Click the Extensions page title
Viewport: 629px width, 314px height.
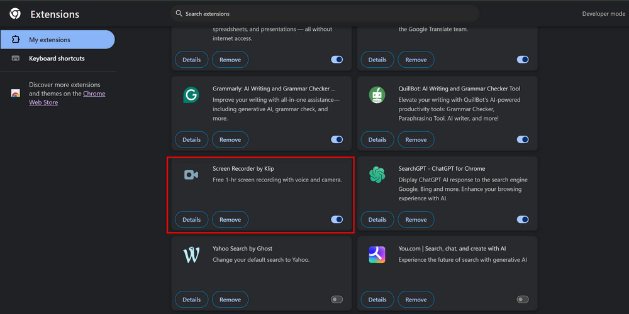55,14
